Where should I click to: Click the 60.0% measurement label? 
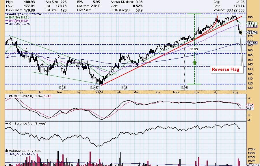(194, 49)
